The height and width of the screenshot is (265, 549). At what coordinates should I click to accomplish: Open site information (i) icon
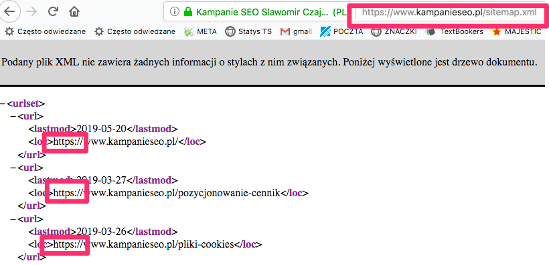click(x=174, y=12)
